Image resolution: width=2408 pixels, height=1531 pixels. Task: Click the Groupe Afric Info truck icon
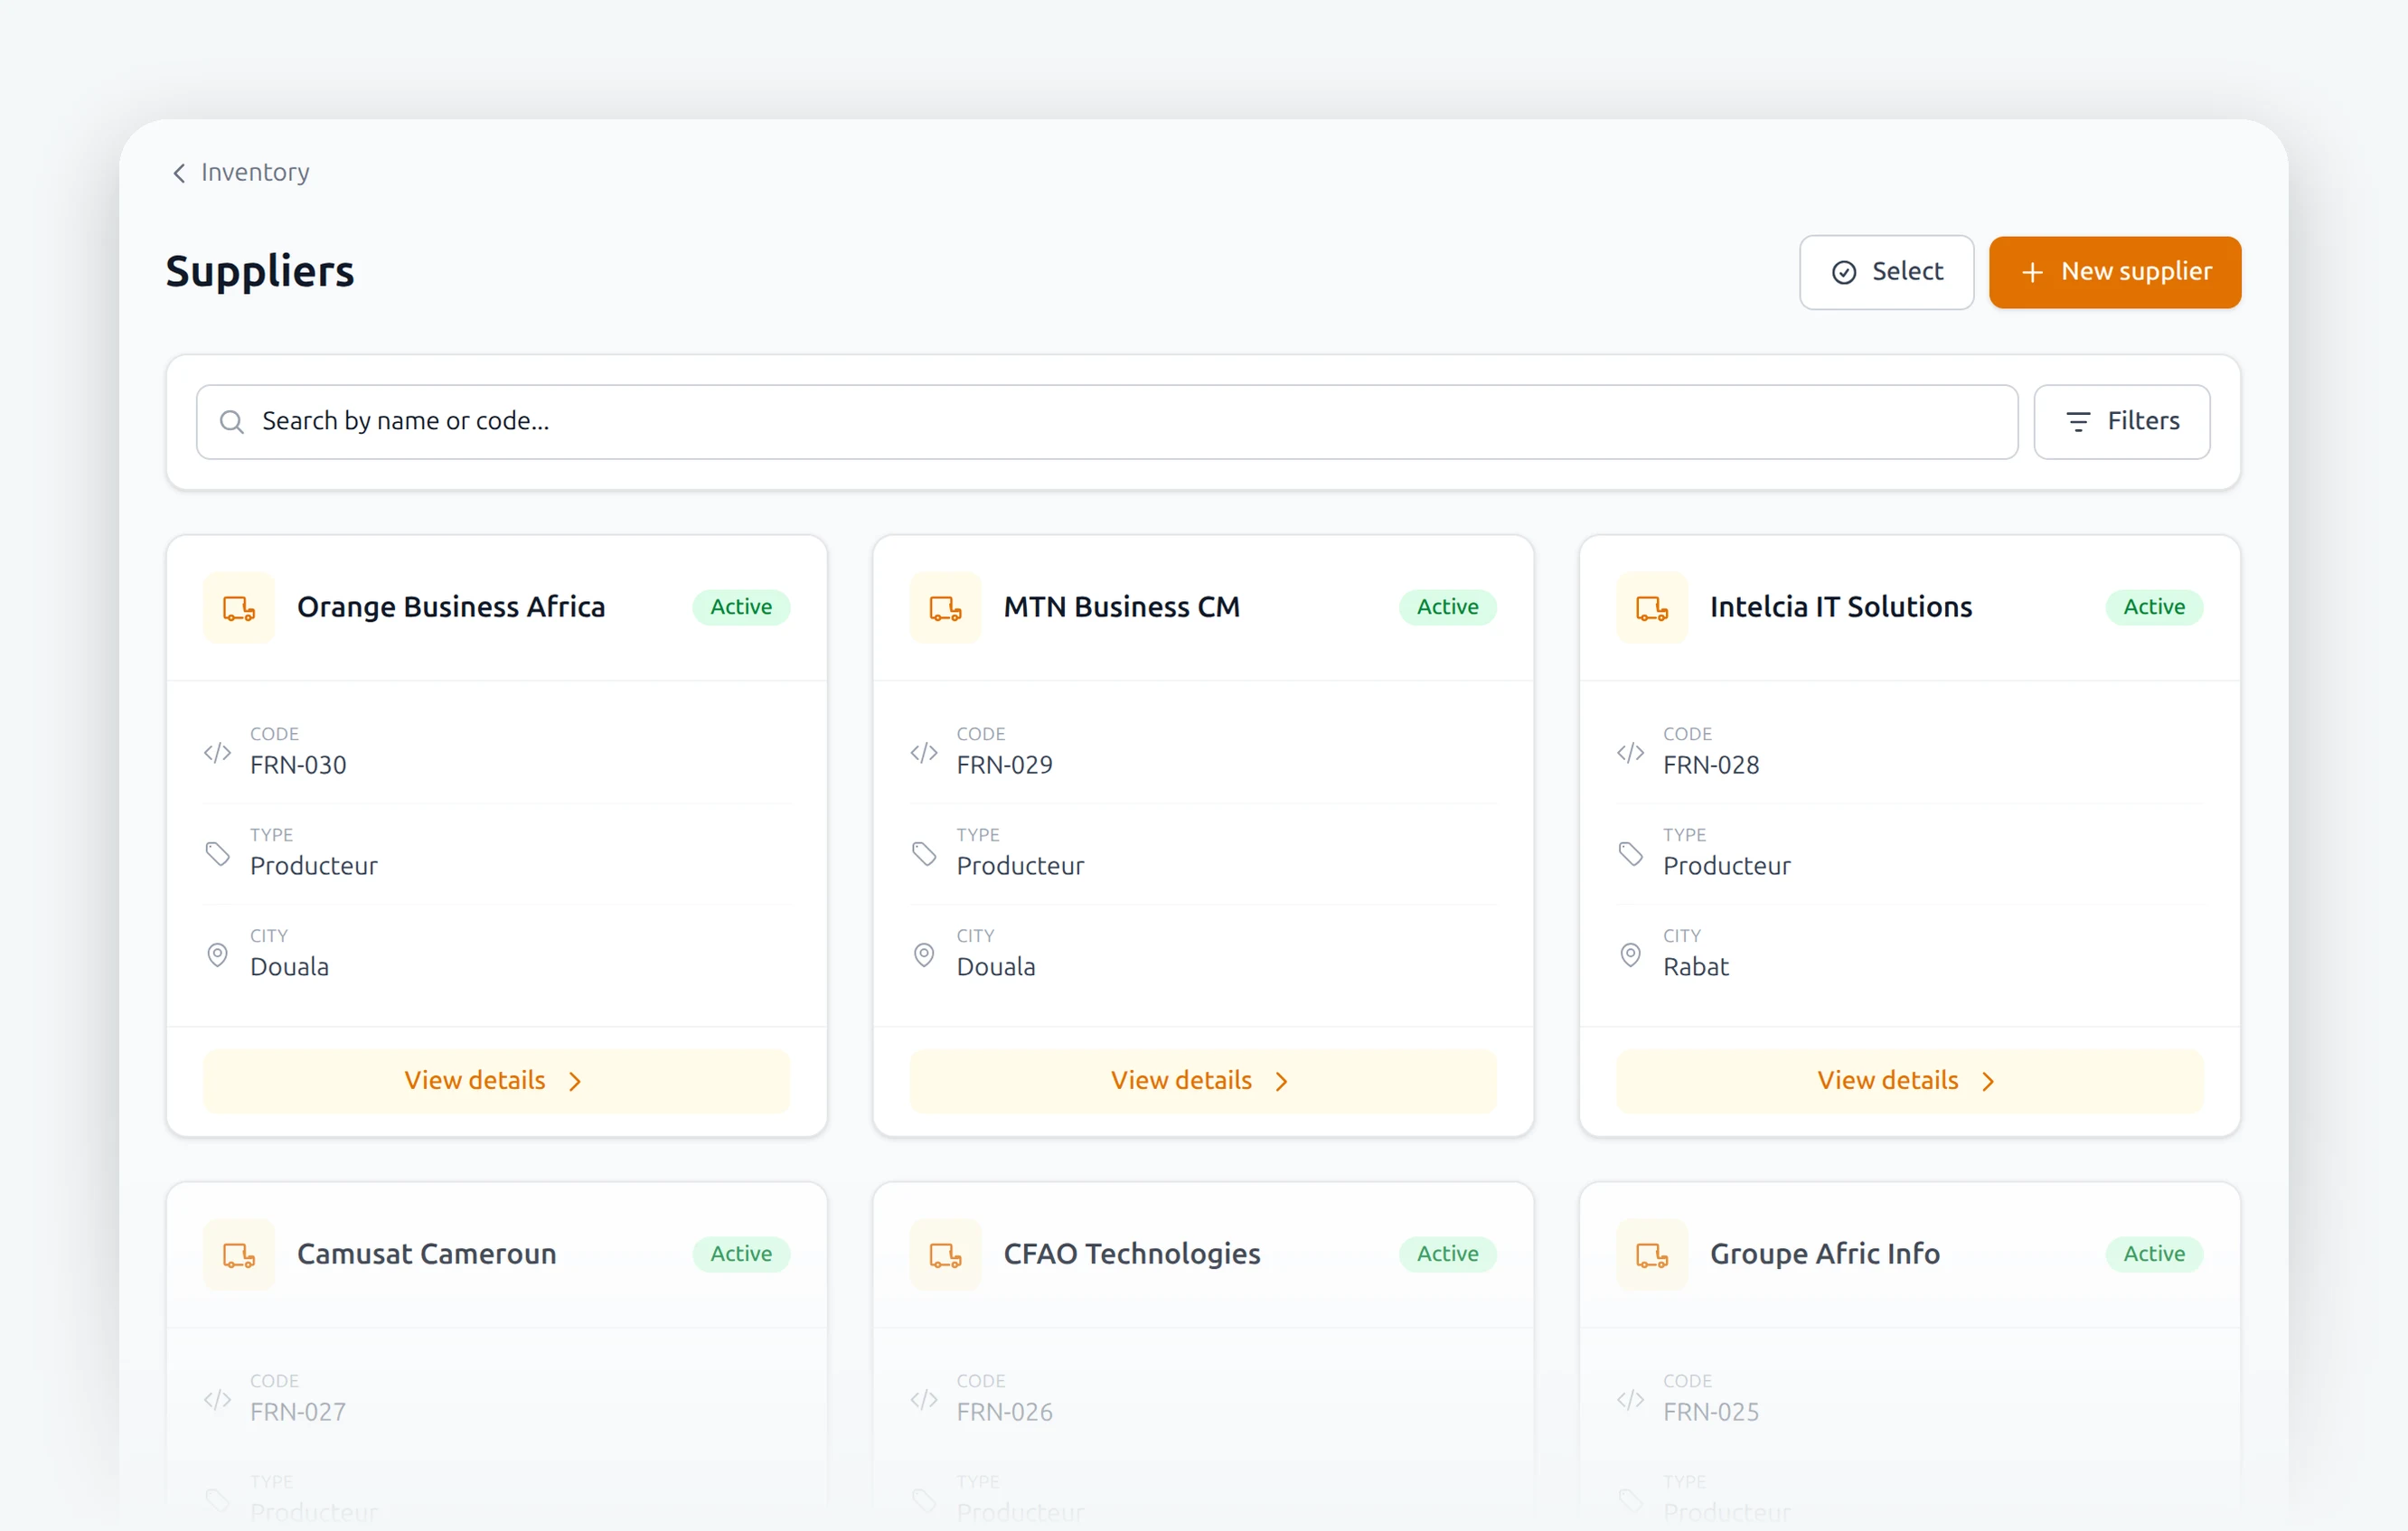pos(1652,1254)
